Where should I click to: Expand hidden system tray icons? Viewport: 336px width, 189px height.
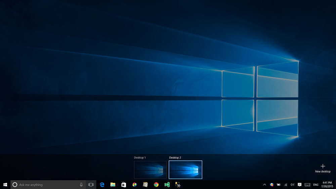tap(264, 185)
